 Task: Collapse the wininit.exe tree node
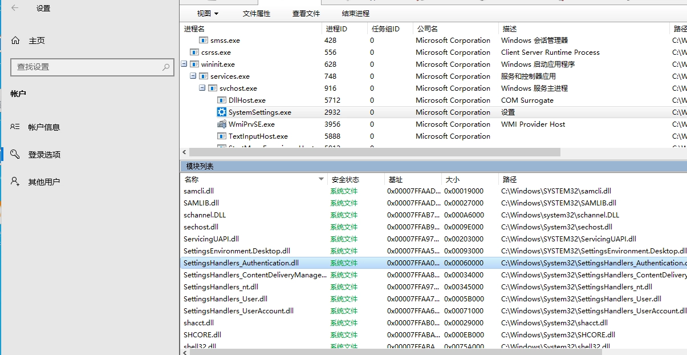coord(184,64)
